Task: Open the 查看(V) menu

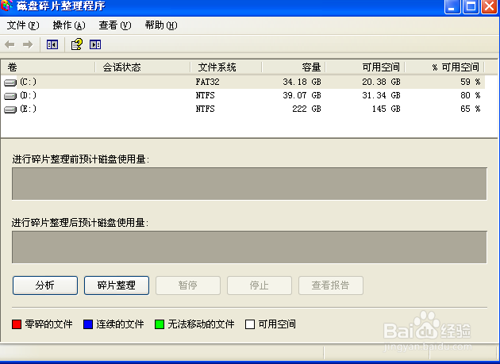Action: tap(115, 25)
